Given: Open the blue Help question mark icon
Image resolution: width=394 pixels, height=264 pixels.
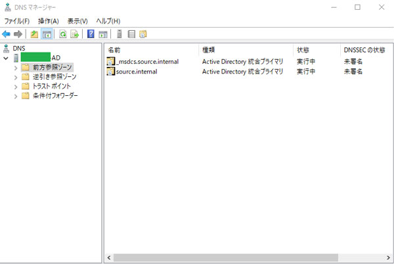Looking at the screenshot, I should click(x=91, y=34).
